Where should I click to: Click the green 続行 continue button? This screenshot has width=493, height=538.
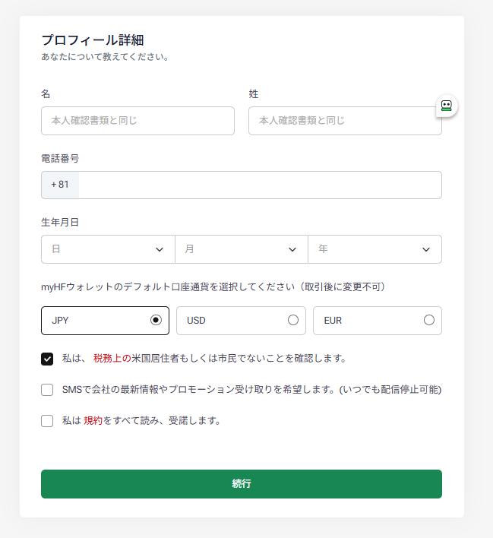[242, 484]
